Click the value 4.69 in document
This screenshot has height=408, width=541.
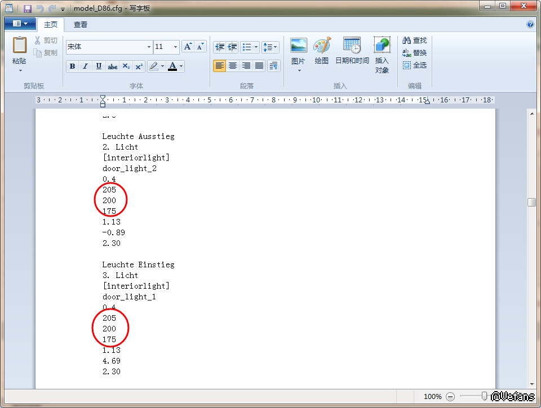click(x=112, y=361)
